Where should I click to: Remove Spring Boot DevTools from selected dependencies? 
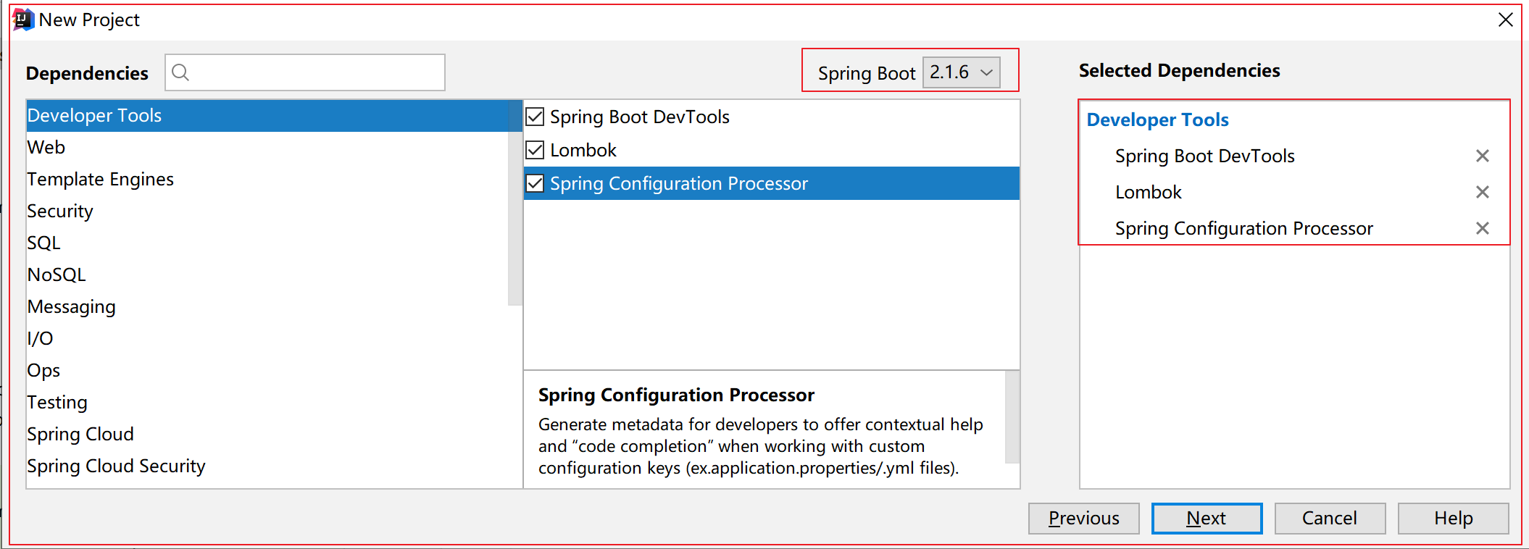point(1482,156)
